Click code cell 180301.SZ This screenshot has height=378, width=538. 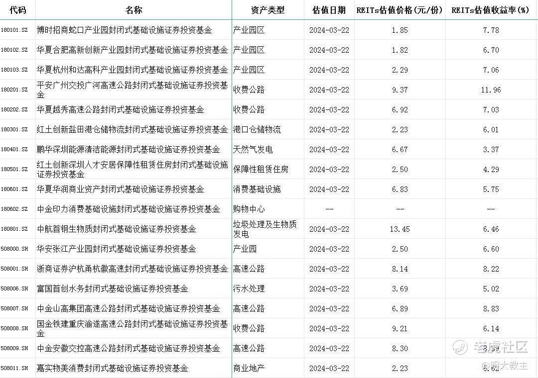pos(14,129)
